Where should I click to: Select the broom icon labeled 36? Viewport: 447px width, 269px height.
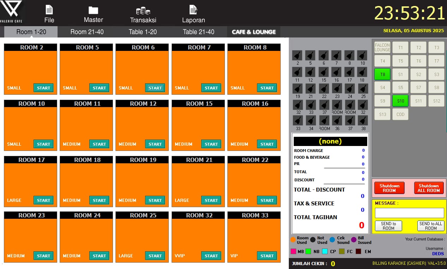(337, 121)
